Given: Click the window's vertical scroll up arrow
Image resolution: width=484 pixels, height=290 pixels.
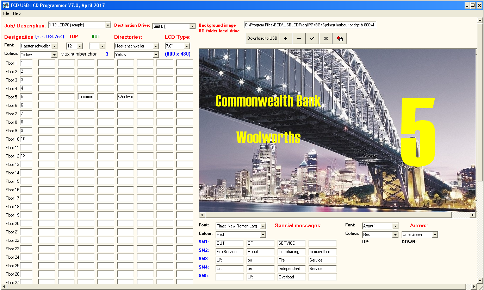Looking at the screenshot, I should (x=480, y=21).
